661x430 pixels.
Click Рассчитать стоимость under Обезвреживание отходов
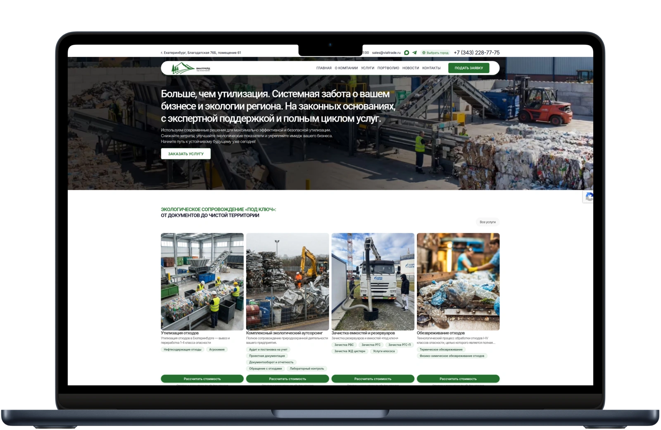tap(458, 379)
